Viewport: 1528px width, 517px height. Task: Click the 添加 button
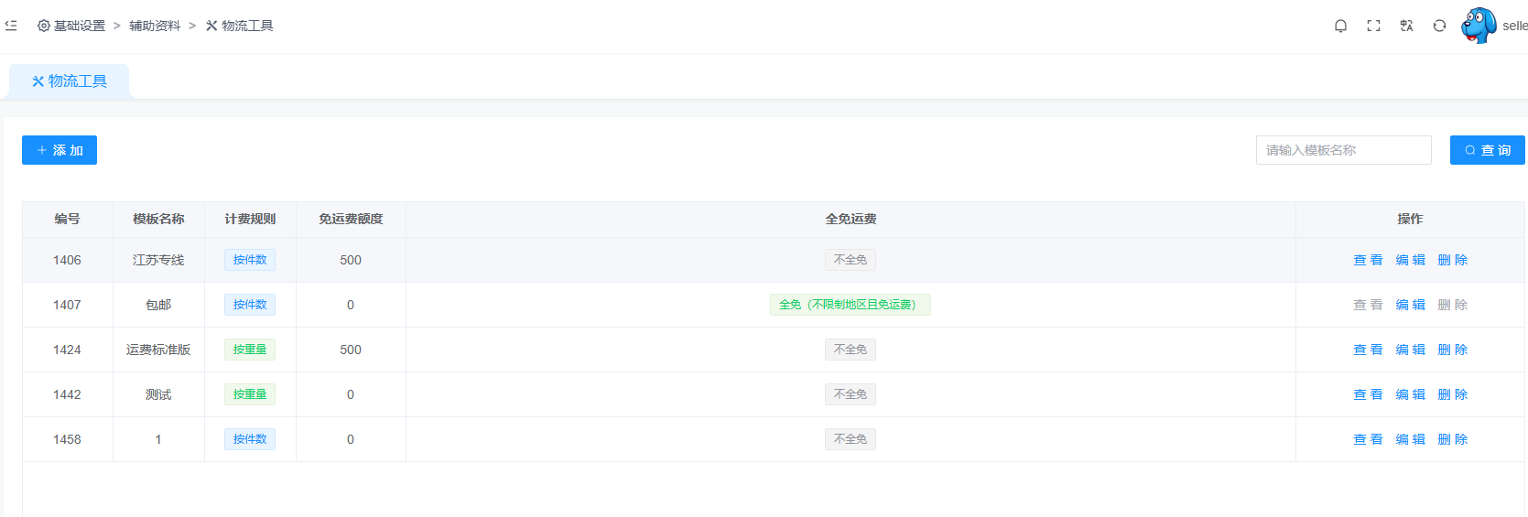click(x=60, y=150)
